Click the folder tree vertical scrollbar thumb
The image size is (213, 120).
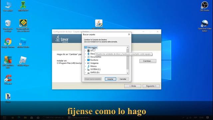tap(127, 59)
